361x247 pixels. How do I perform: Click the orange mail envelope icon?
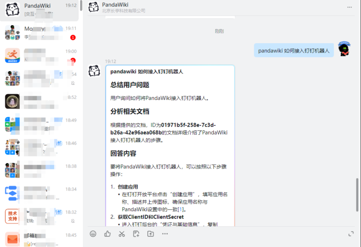pos(12,239)
